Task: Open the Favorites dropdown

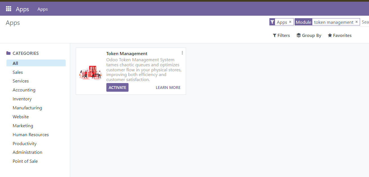Action: pyautogui.click(x=340, y=36)
